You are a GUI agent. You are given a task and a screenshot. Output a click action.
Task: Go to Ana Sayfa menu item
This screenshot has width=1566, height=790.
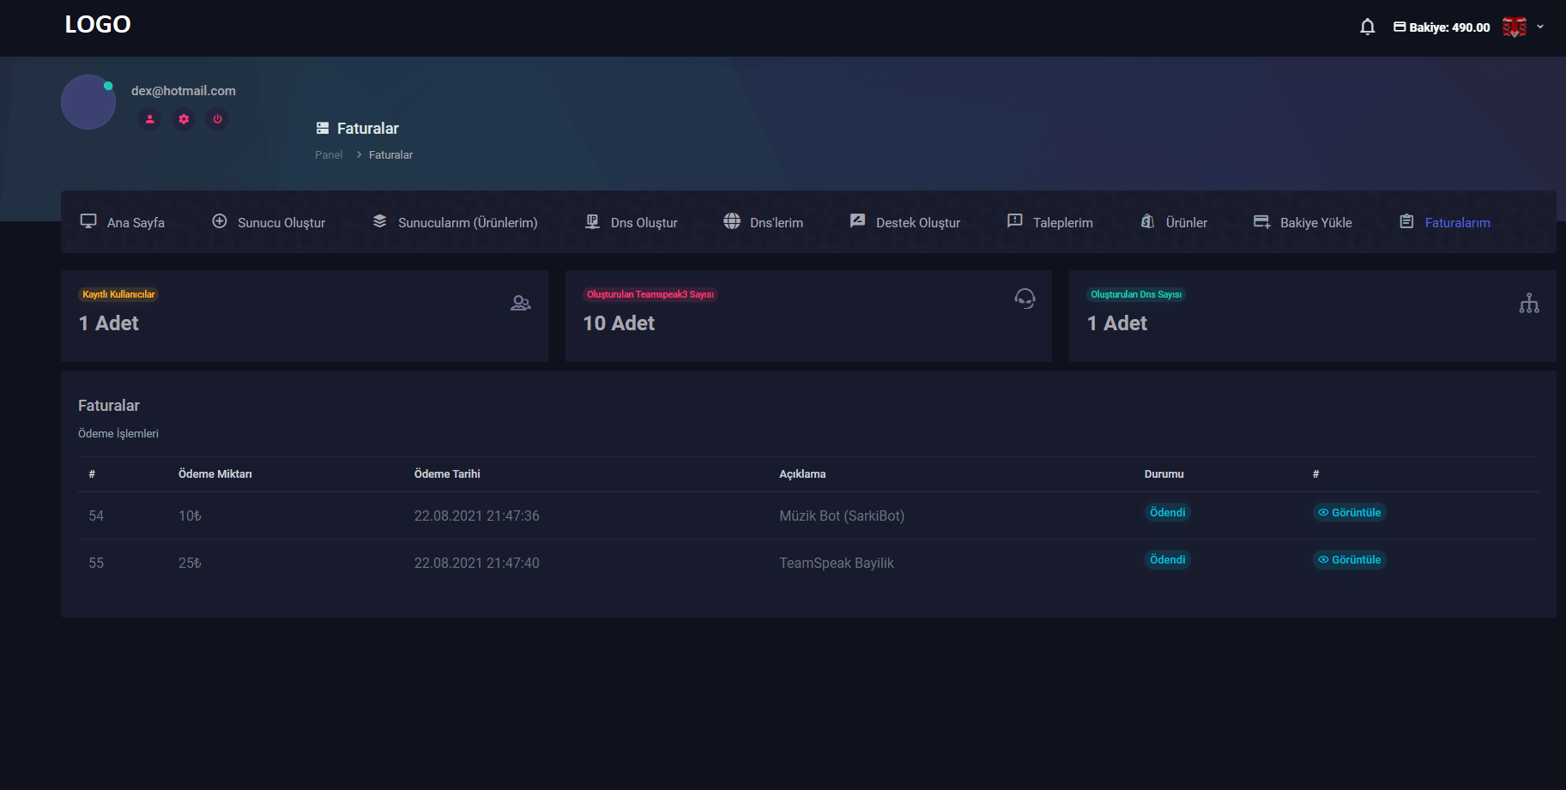[123, 222]
